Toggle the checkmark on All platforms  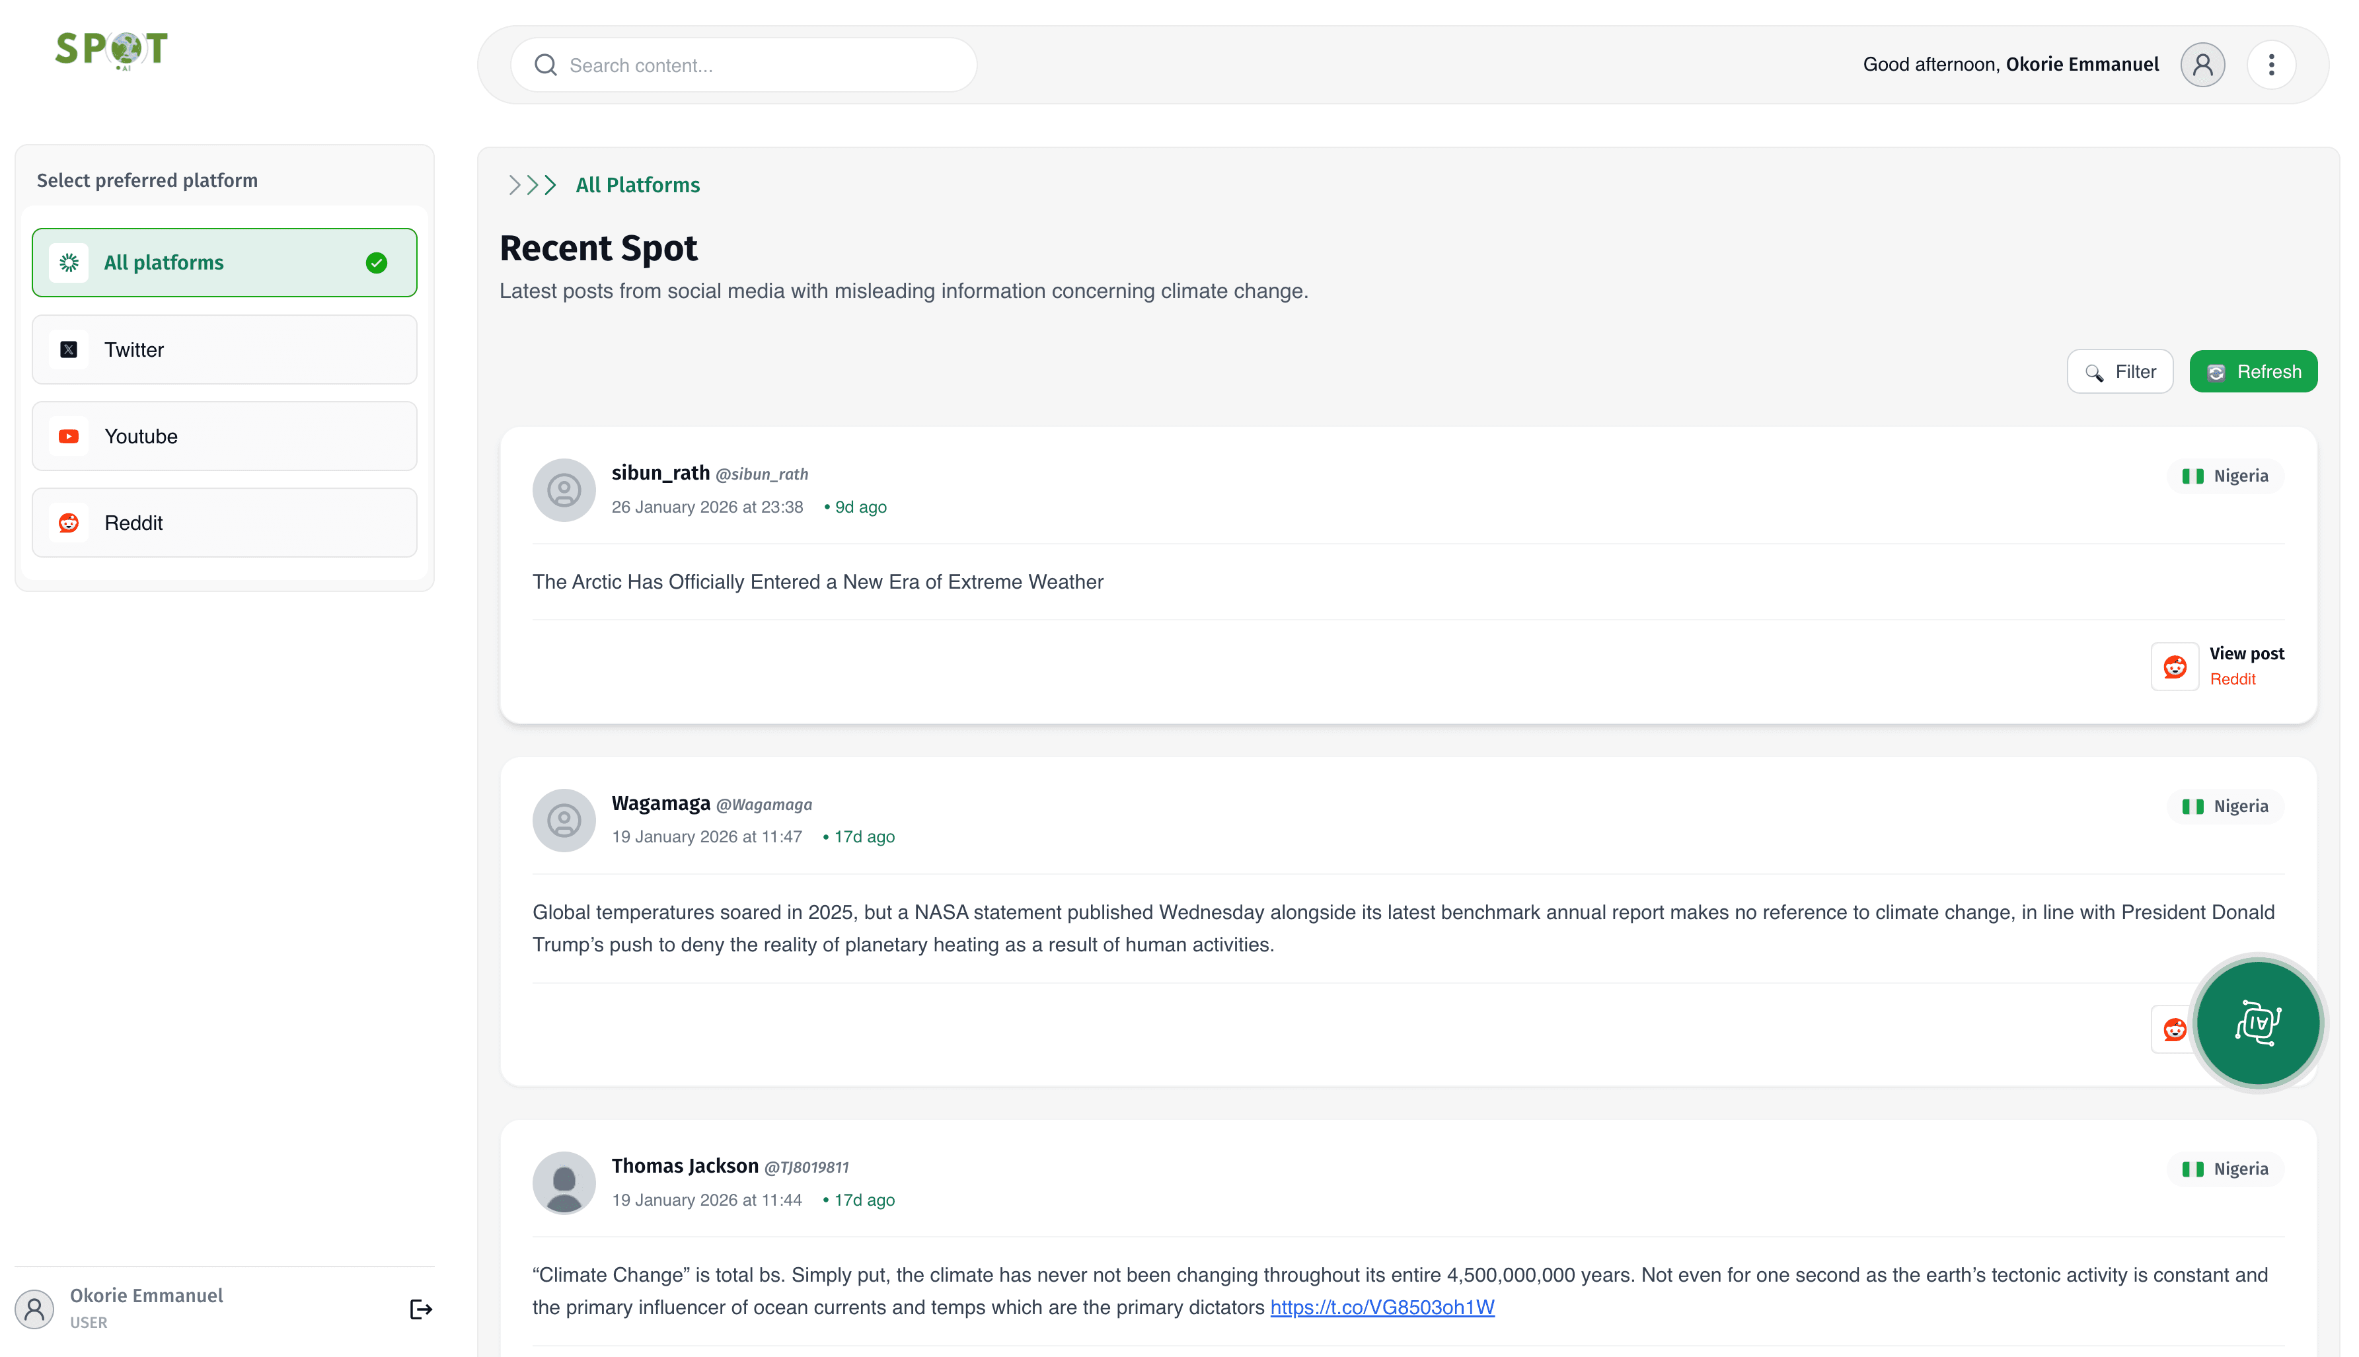point(377,262)
